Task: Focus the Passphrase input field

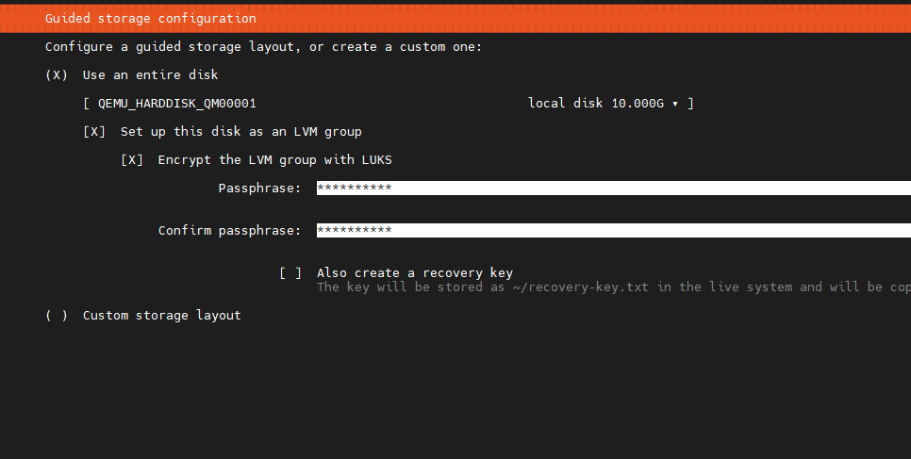Action: point(613,188)
